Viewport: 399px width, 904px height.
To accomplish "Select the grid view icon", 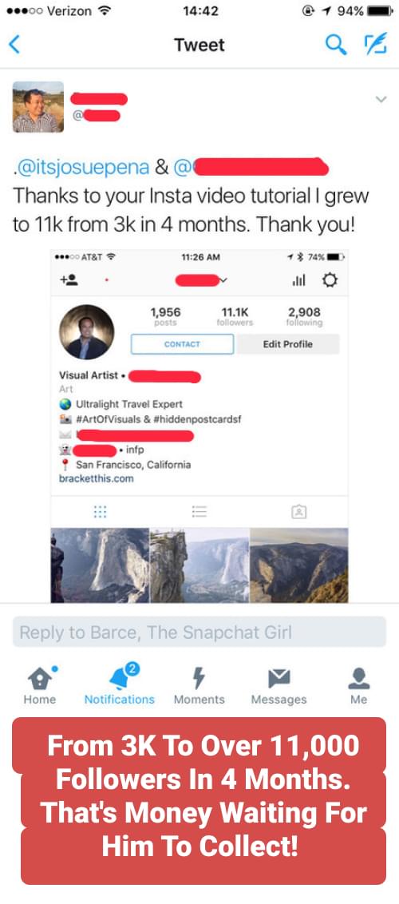I will 100,511.
